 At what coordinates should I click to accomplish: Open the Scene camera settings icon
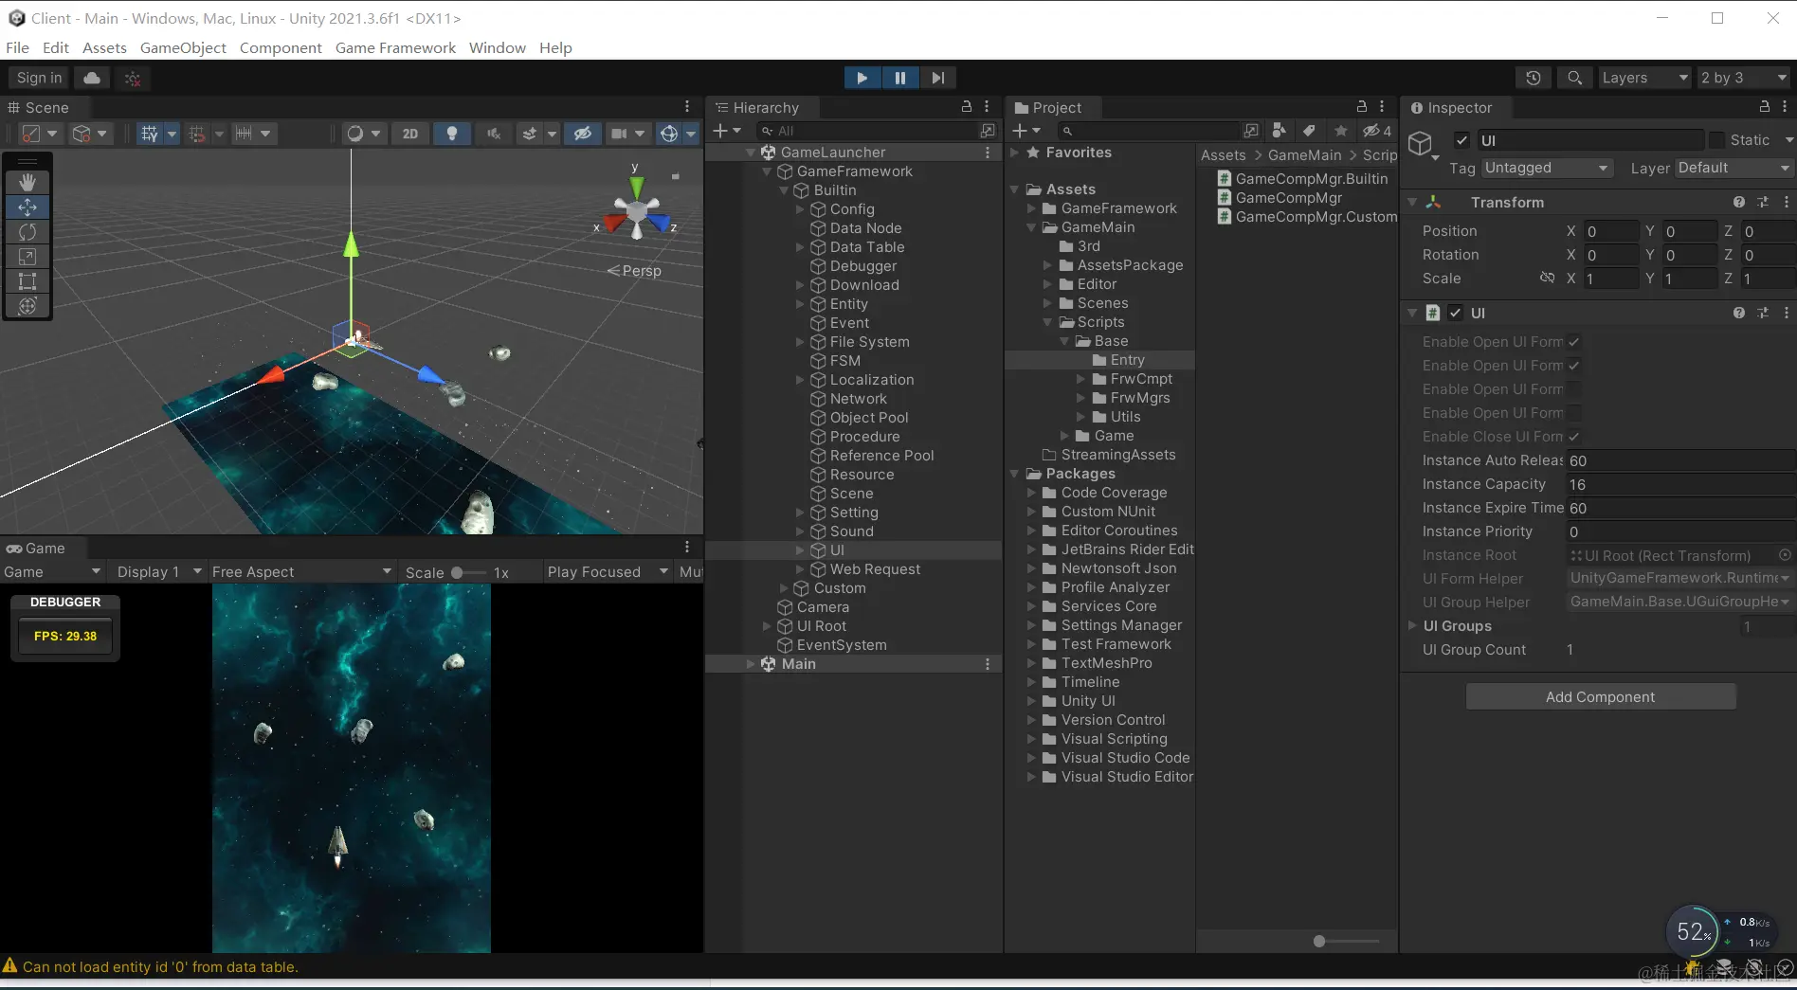tap(619, 134)
